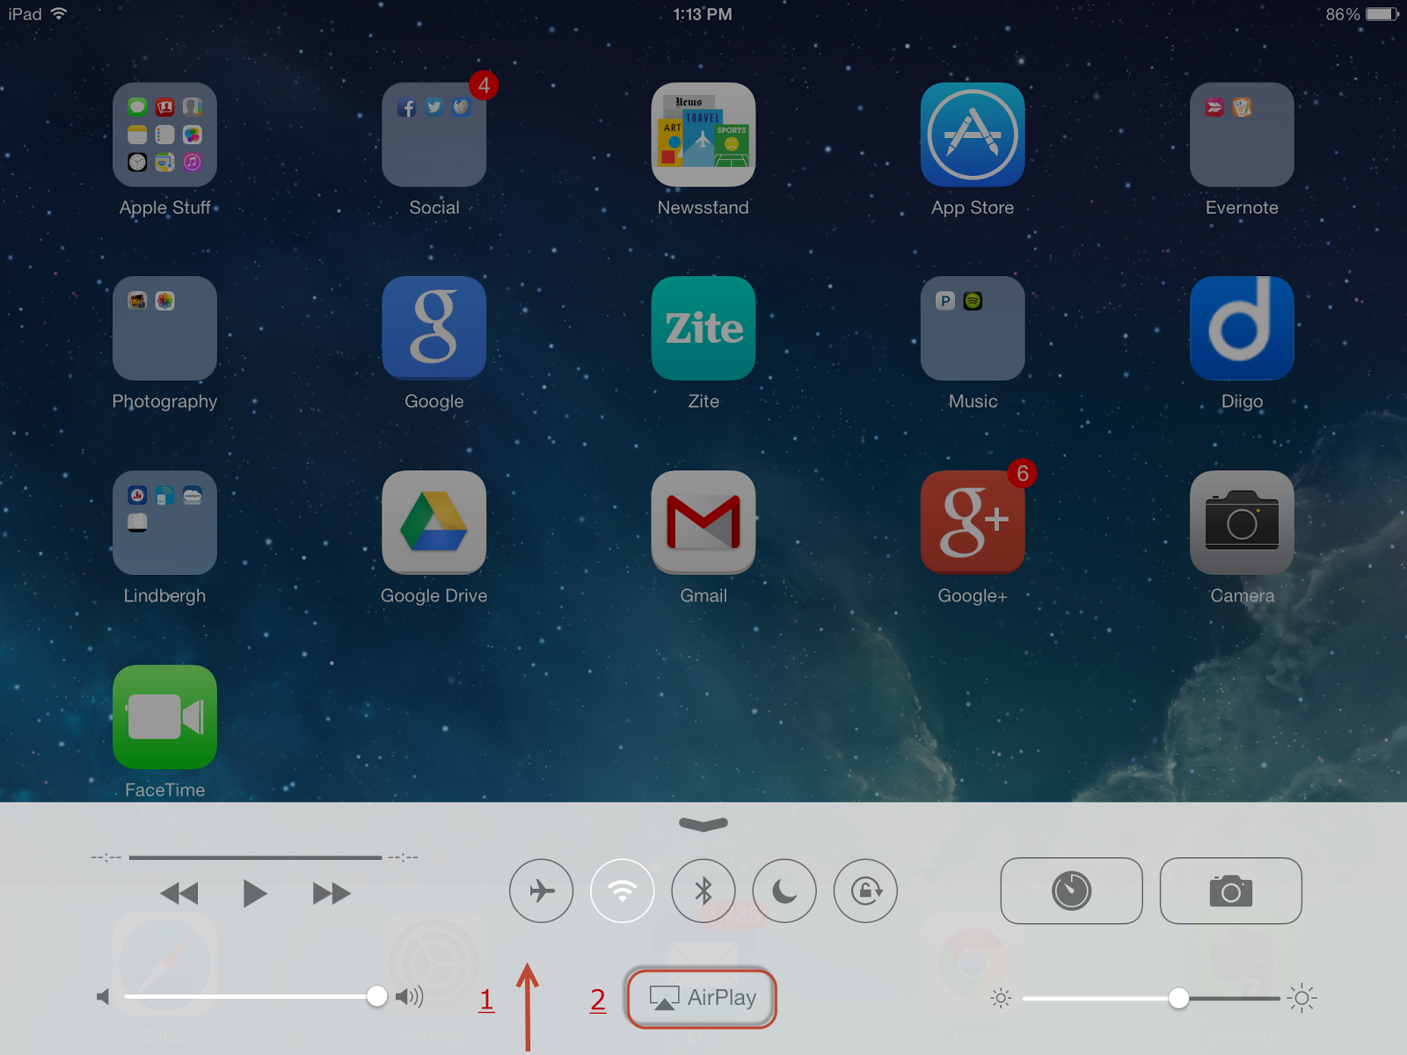
Task: Collapse Control Center with the chevron handle
Action: [x=703, y=824]
